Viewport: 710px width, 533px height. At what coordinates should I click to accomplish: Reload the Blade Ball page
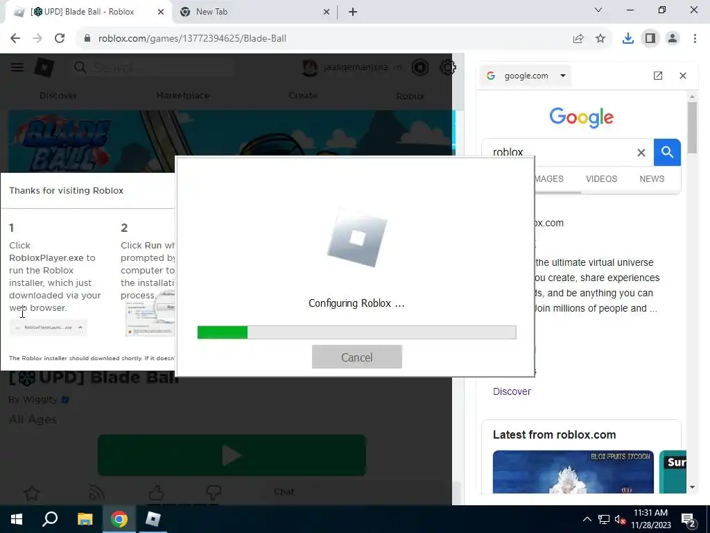(x=60, y=39)
